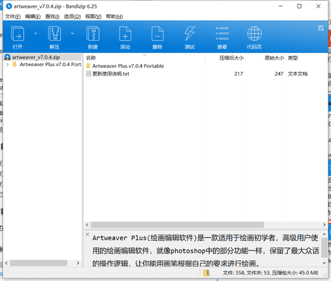The height and width of the screenshot is (281, 331).
Task: Open the dropdown arrow beside 打开
Action: [x=36, y=33]
